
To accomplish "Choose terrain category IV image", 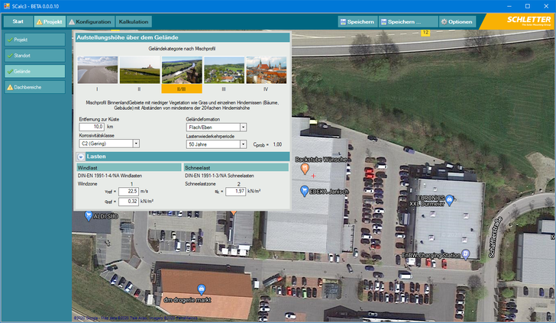I will tap(266, 69).
